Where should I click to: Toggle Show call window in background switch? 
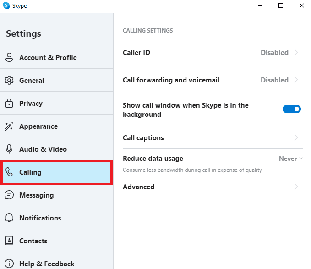coord(292,109)
